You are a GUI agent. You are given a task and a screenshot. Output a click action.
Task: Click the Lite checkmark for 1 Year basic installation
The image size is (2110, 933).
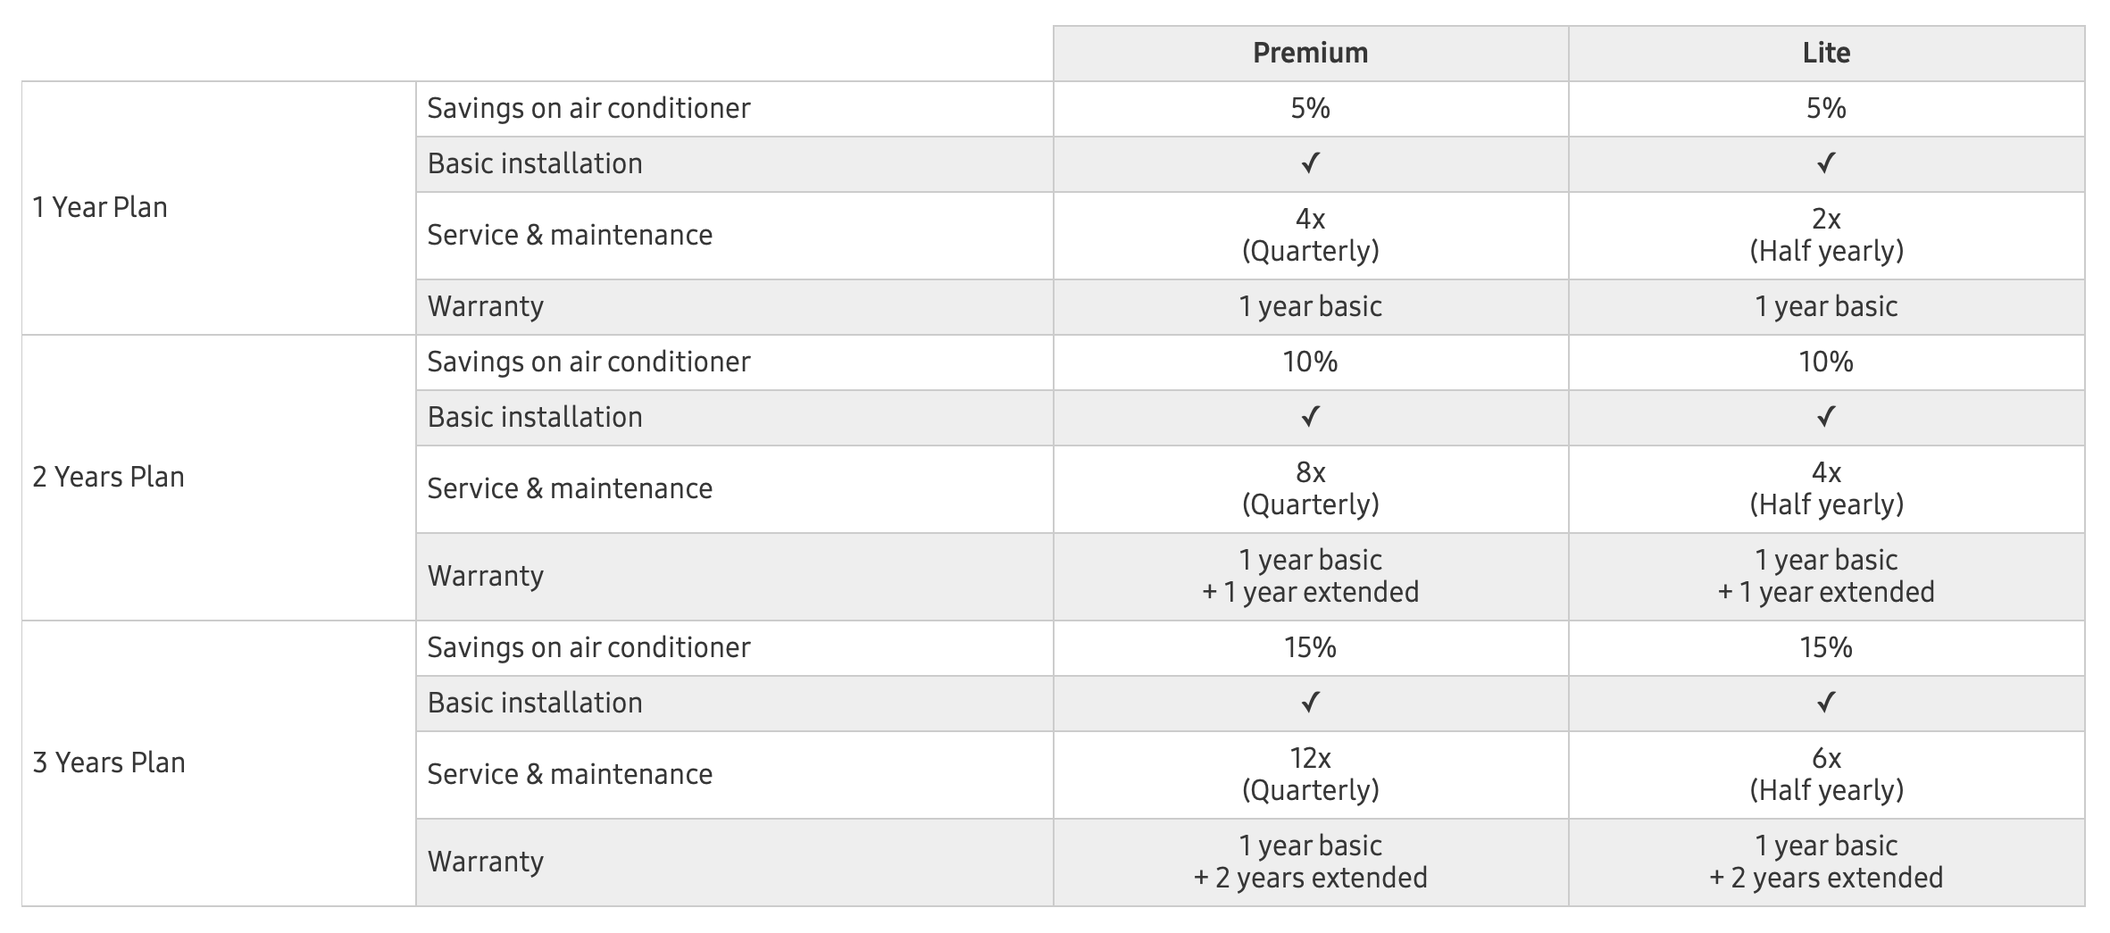[x=1826, y=163]
